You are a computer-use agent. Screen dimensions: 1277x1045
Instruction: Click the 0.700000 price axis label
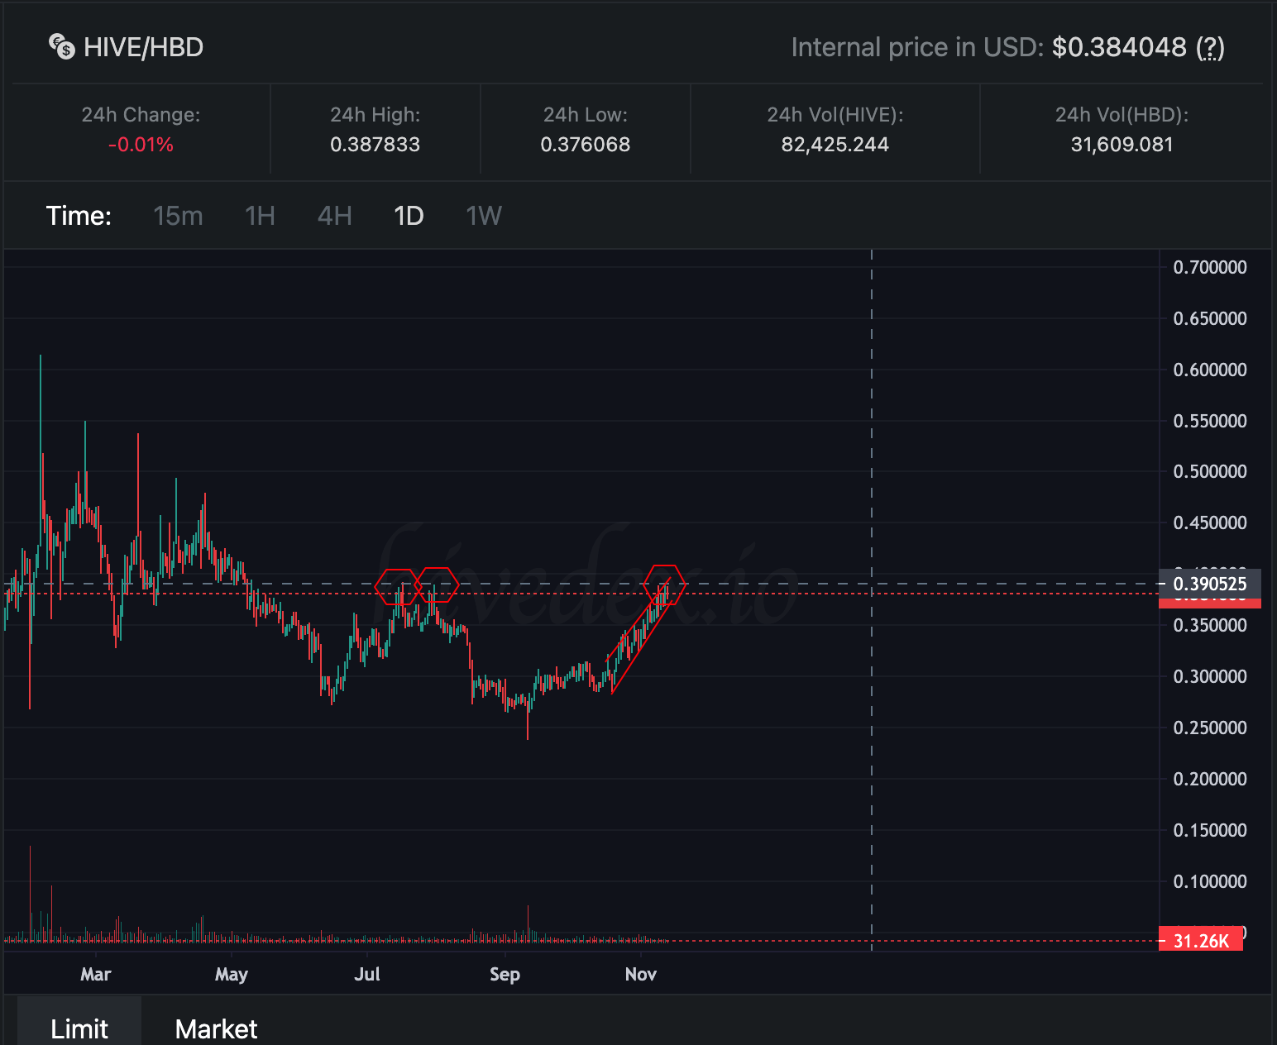(1210, 267)
